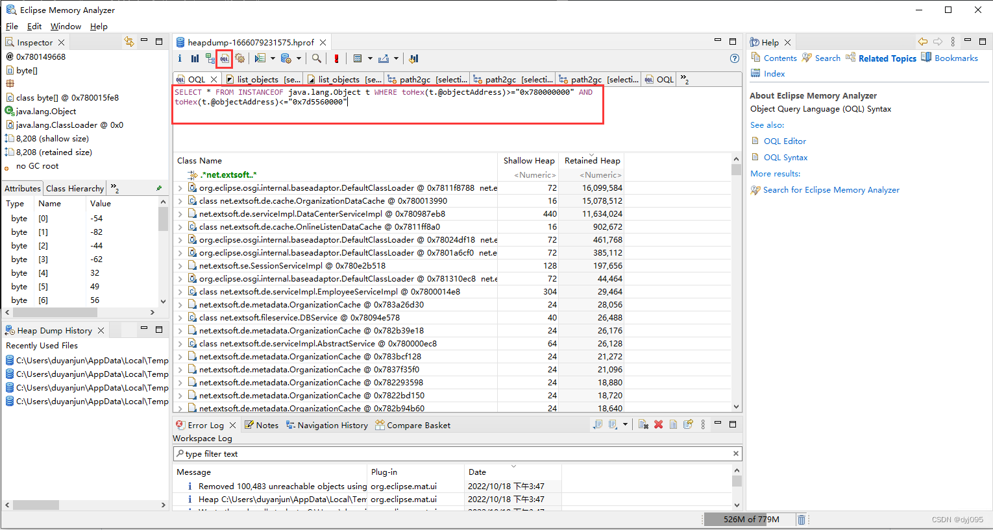
Task: Open the Help menu
Action: point(99,27)
